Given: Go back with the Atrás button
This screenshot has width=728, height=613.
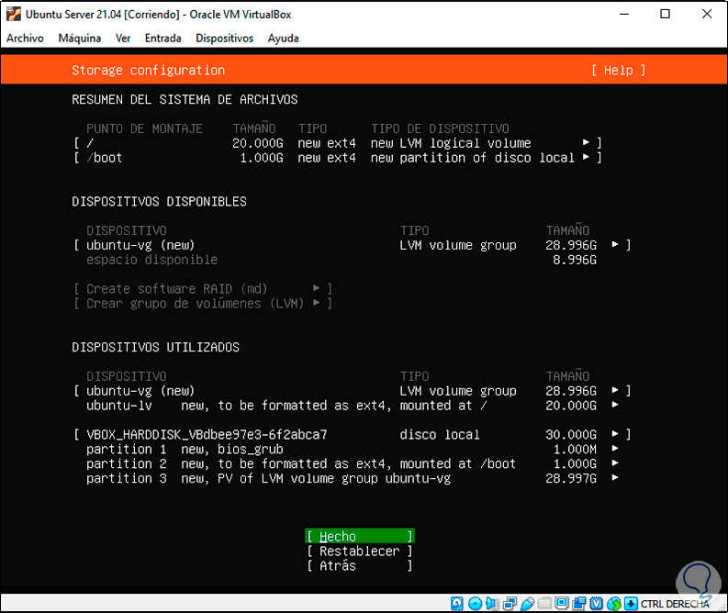Looking at the screenshot, I should [359, 565].
